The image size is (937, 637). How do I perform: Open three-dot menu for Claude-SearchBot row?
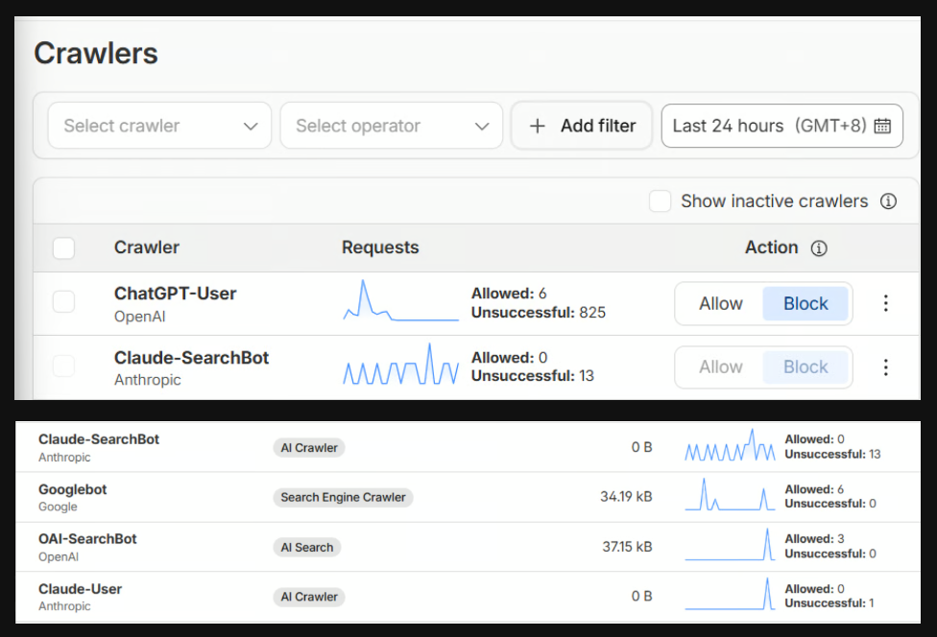885,367
